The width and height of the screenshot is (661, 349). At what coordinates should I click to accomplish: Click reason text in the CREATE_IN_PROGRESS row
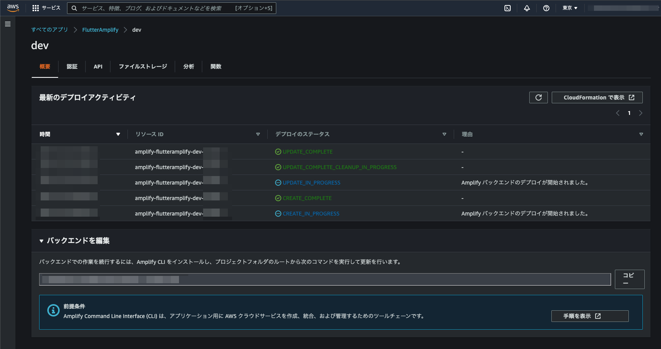[525, 214]
